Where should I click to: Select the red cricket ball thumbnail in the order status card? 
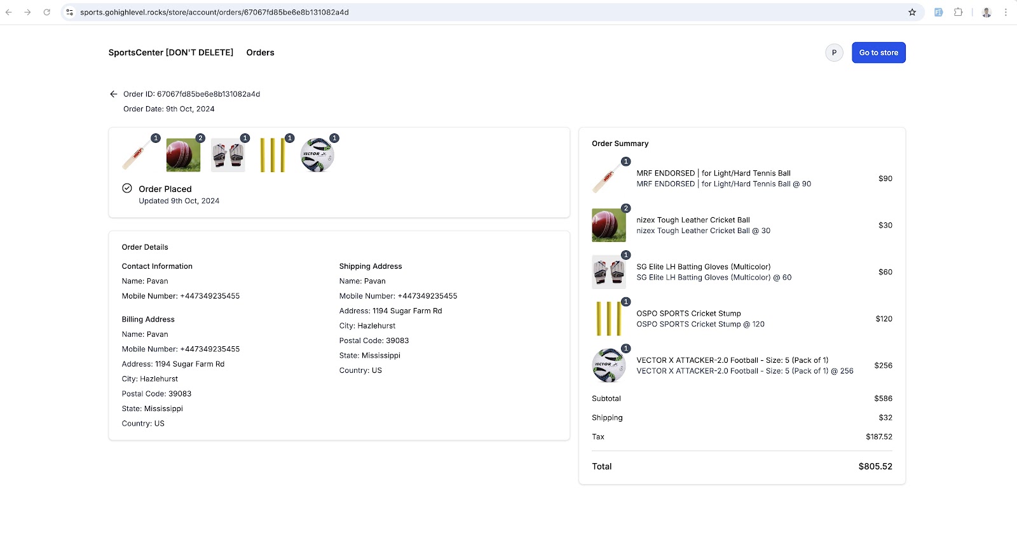183,155
